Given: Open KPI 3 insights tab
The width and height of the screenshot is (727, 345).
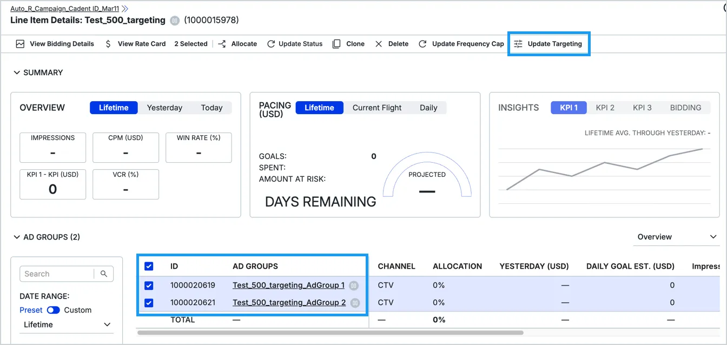Looking at the screenshot, I should tap(642, 108).
